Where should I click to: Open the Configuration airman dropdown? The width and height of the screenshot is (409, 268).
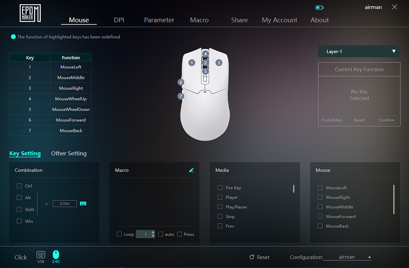pos(347,257)
